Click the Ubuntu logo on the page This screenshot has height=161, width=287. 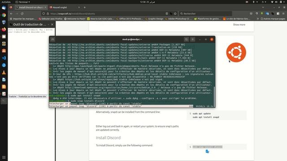click(236, 52)
